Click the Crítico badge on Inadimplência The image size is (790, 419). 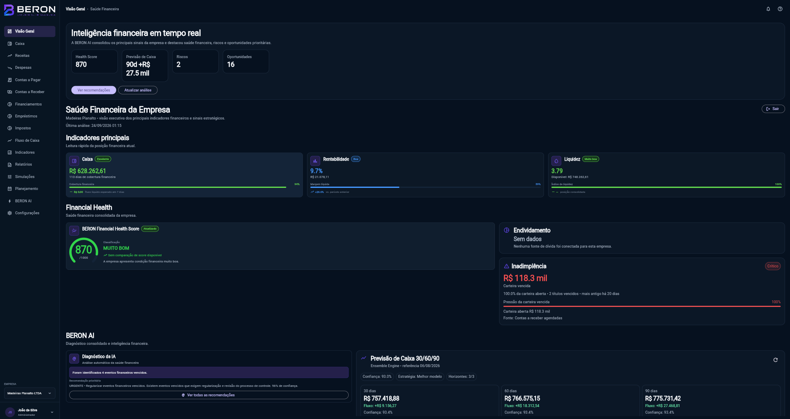click(773, 266)
